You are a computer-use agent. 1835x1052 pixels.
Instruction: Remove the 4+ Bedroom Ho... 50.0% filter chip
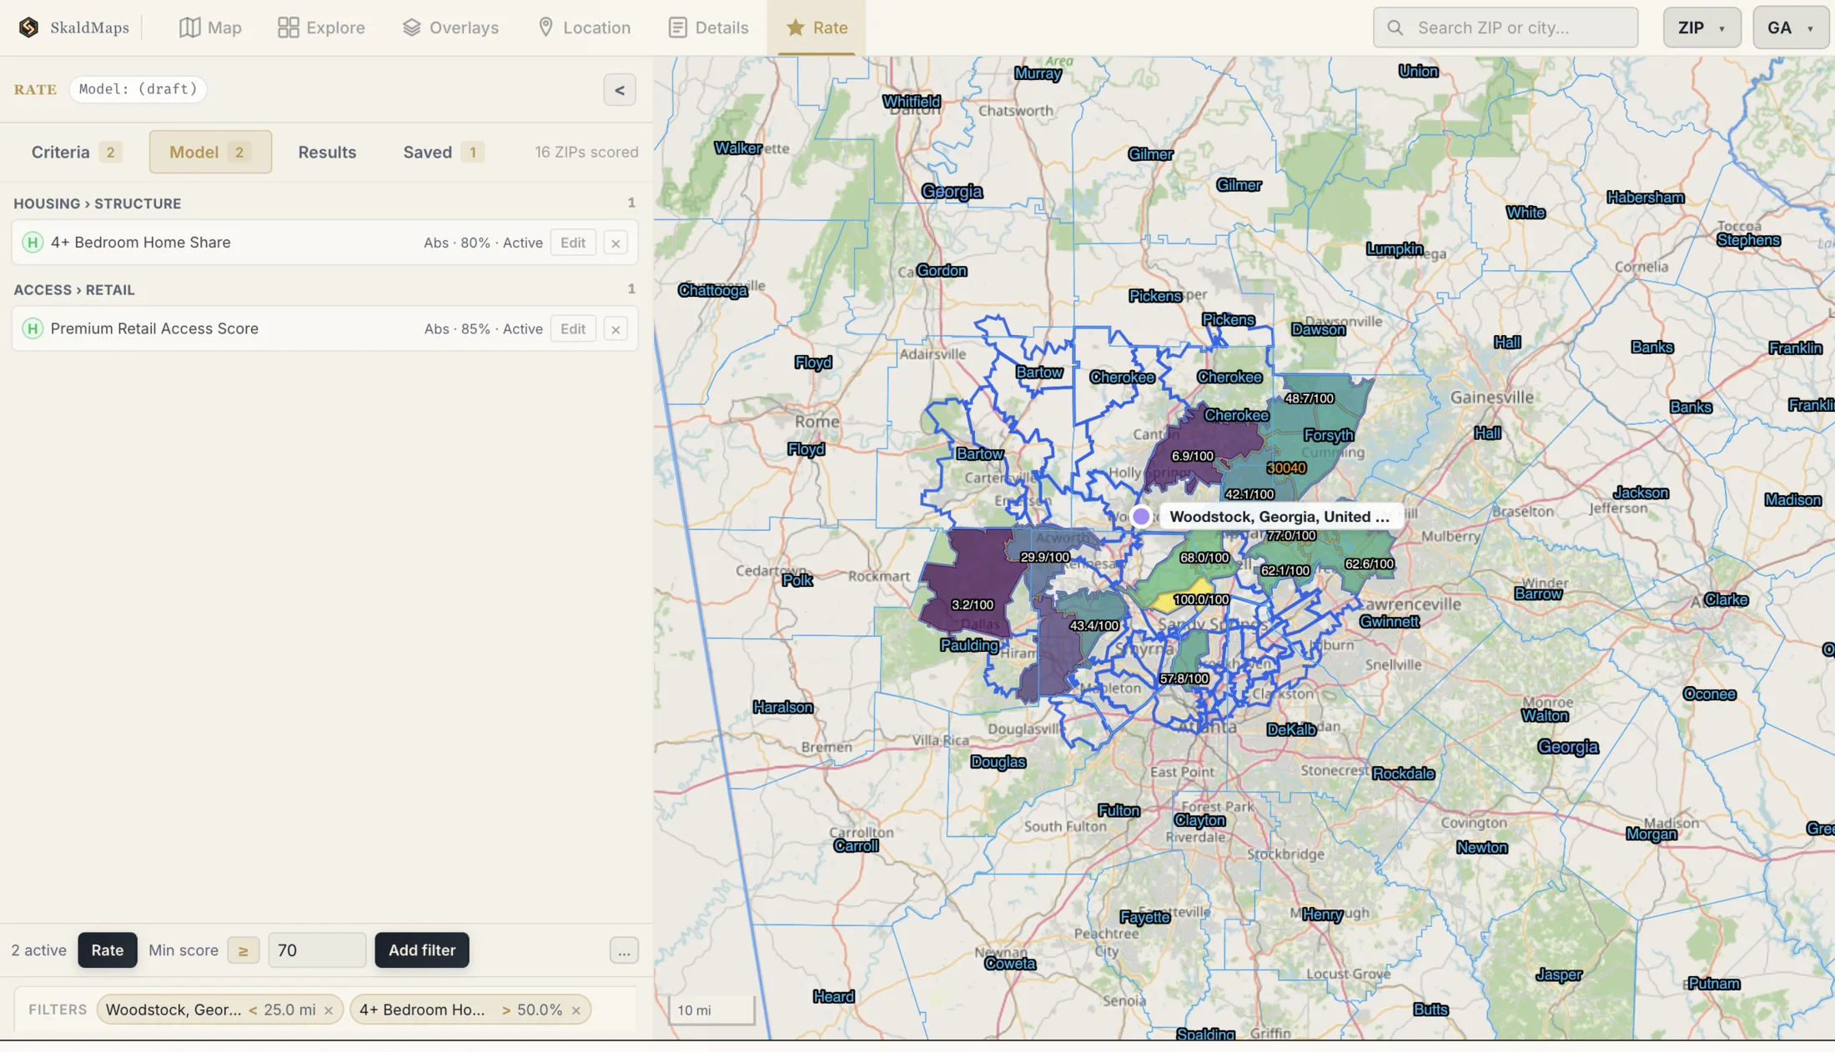tap(576, 1010)
